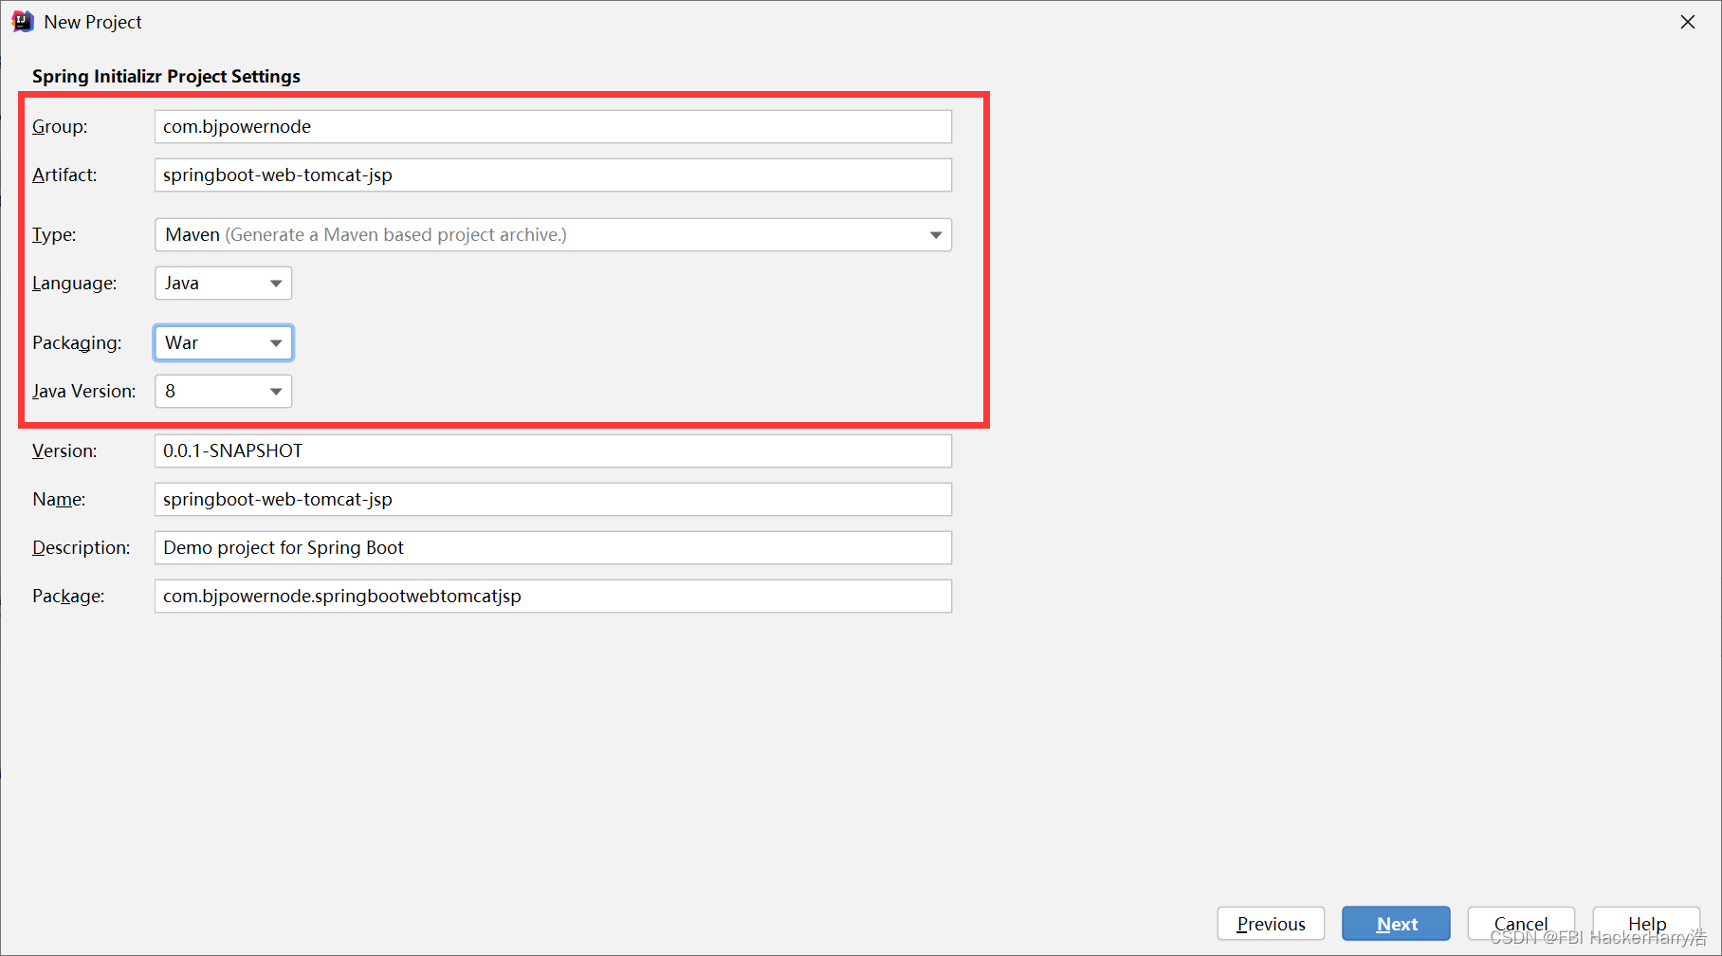Click the Group: label
The image size is (1722, 956).
tap(60, 126)
